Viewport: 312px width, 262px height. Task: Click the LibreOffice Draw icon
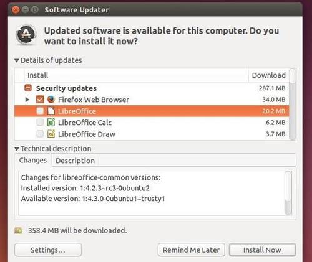coord(51,134)
